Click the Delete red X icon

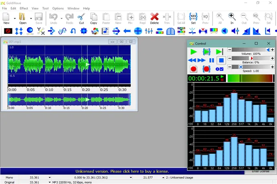(x=155, y=18)
